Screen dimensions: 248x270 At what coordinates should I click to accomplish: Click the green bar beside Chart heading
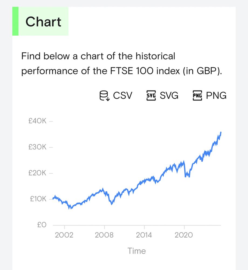pos(15,21)
